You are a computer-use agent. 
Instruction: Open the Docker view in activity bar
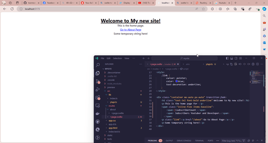97,113
